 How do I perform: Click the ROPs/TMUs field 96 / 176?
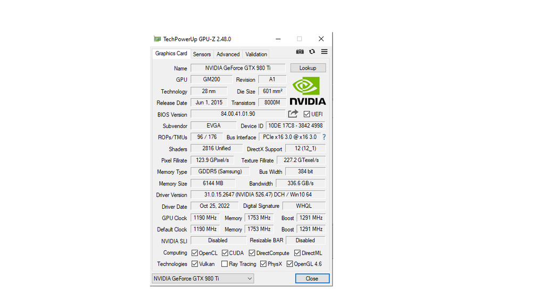click(207, 137)
